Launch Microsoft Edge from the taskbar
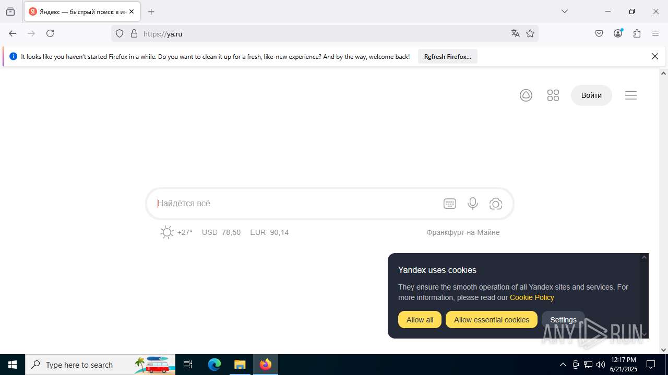 (214, 365)
